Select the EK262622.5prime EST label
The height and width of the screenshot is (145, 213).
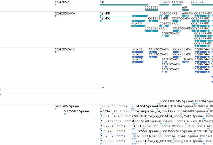[x=125, y=111]
